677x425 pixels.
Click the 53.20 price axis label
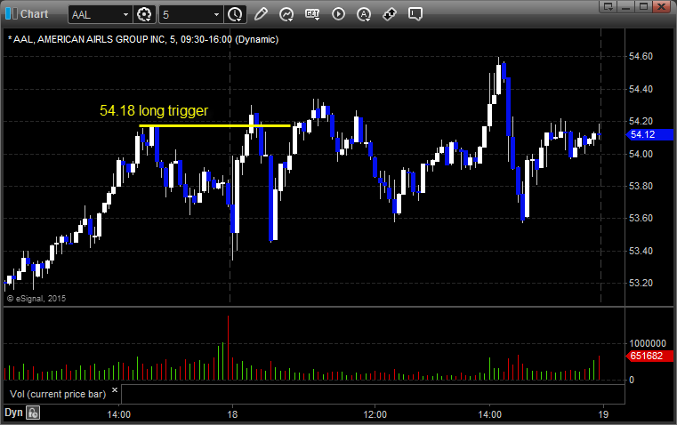tap(641, 283)
